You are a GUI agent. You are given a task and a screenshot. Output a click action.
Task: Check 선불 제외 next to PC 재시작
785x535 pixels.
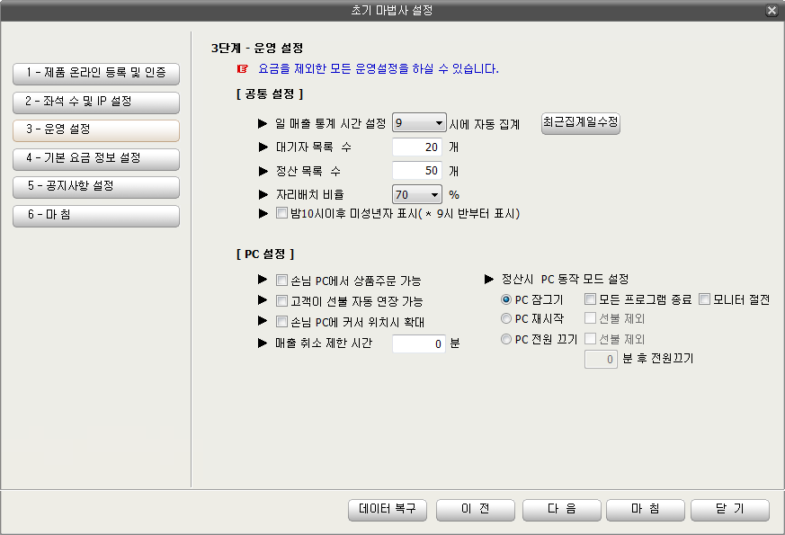(590, 318)
